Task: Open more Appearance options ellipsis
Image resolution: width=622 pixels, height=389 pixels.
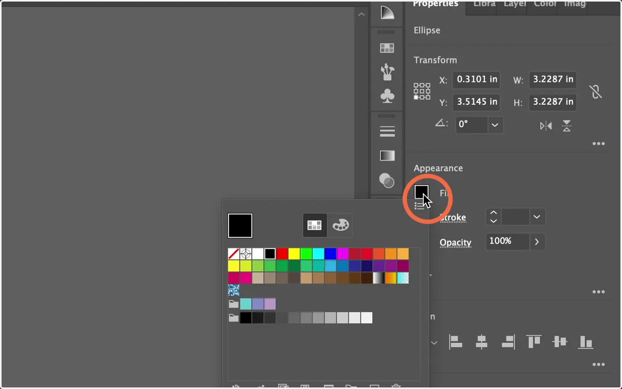Action: (599, 292)
